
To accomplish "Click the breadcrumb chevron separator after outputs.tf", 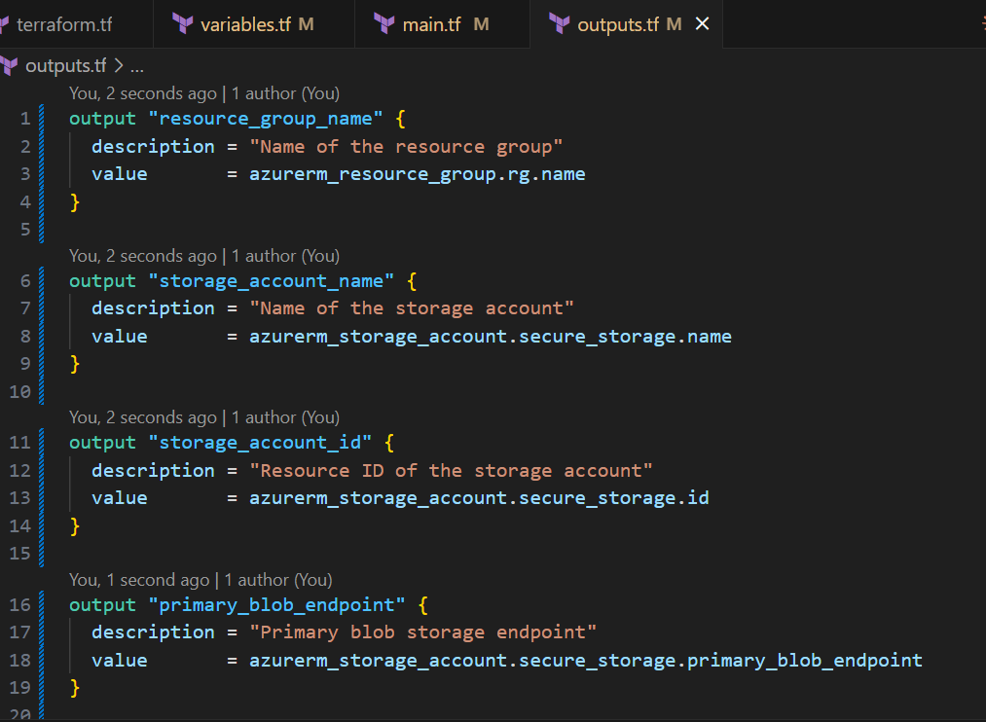I will click(x=119, y=66).
